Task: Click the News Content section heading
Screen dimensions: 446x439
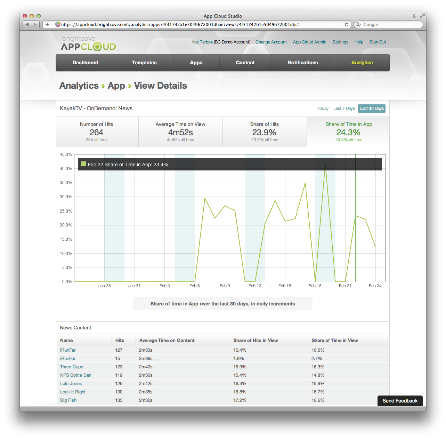Action: (75, 328)
